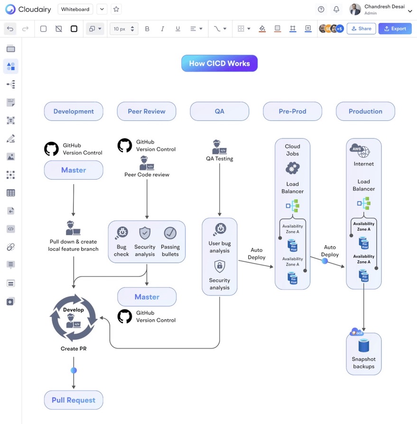
Task: Click the Passing bullets checkmark icon
Action: 170,233
